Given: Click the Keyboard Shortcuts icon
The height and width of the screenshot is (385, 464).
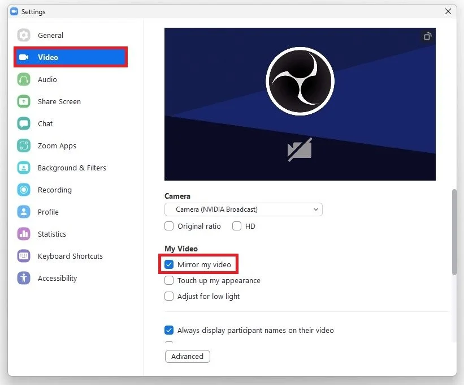Looking at the screenshot, I should (x=24, y=256).
